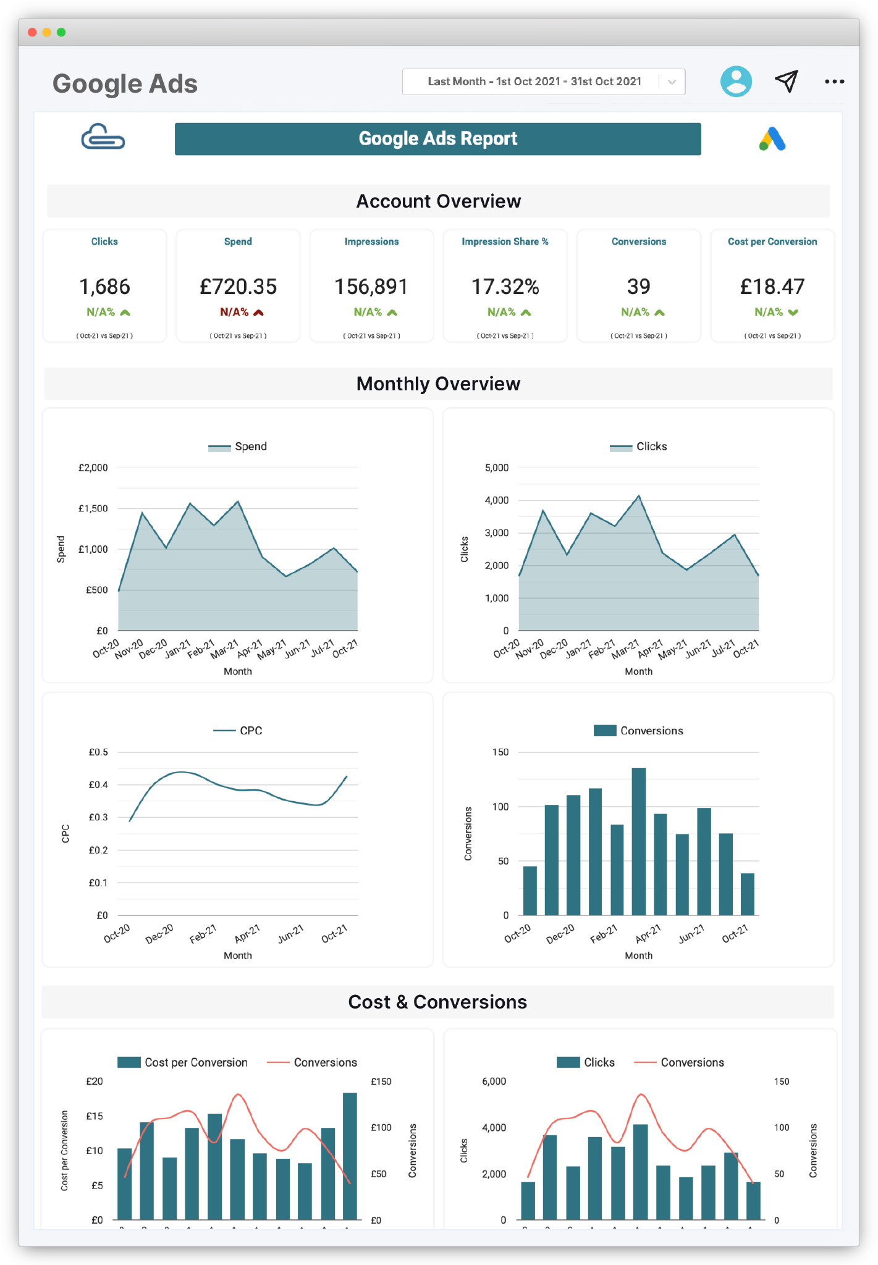Click the green up arrow under Conversions card

pyautogui.click(x=659, y=313)
